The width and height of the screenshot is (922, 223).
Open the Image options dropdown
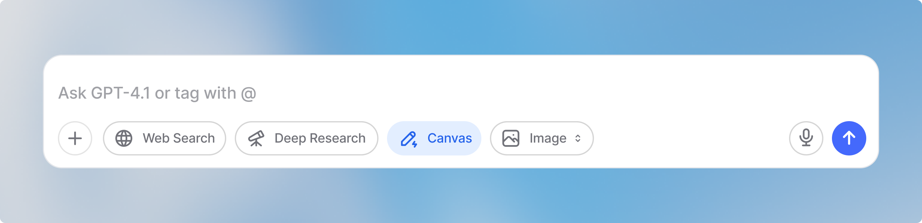(x=541, y=138)
